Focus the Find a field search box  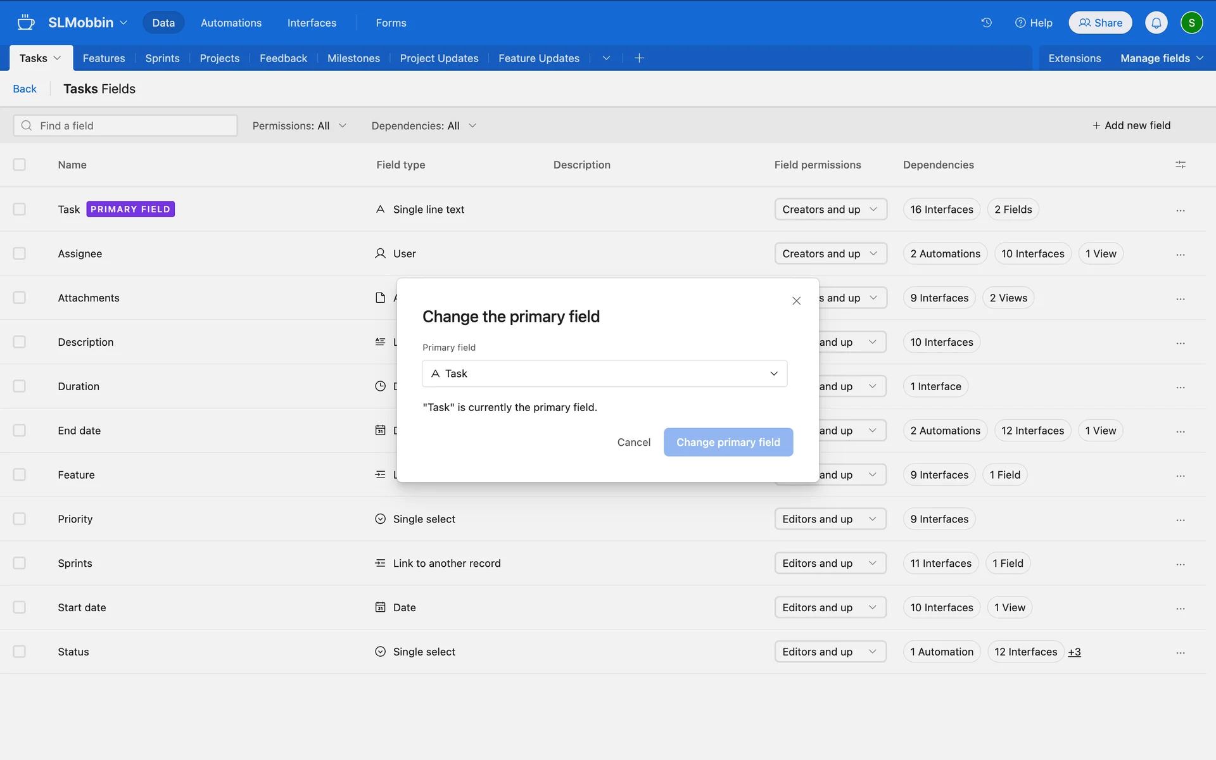[x=125, y=125]
